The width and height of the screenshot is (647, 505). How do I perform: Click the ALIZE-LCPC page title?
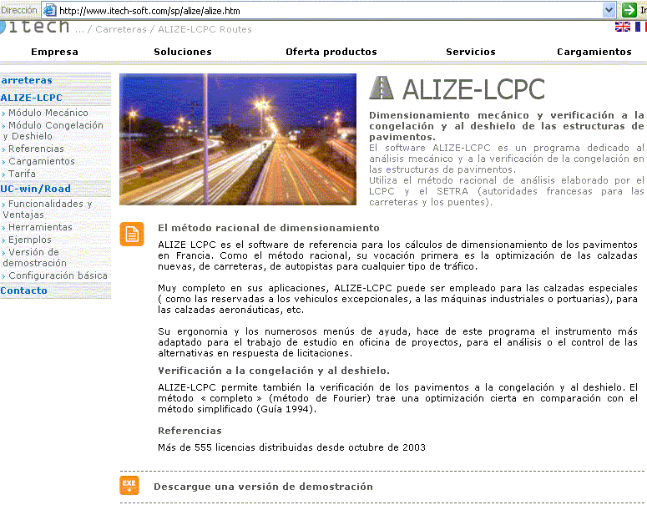coord(473,88)
